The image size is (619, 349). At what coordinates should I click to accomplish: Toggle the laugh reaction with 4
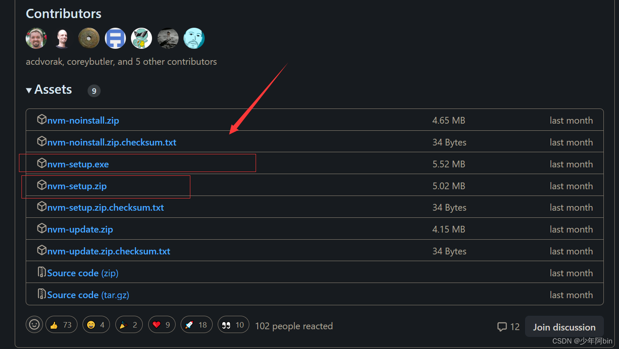pyautogui.click(x=96, y=325)
